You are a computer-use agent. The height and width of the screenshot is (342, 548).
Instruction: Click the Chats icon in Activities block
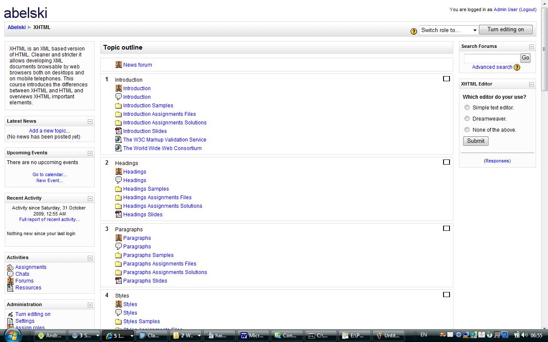click(10, 274)
